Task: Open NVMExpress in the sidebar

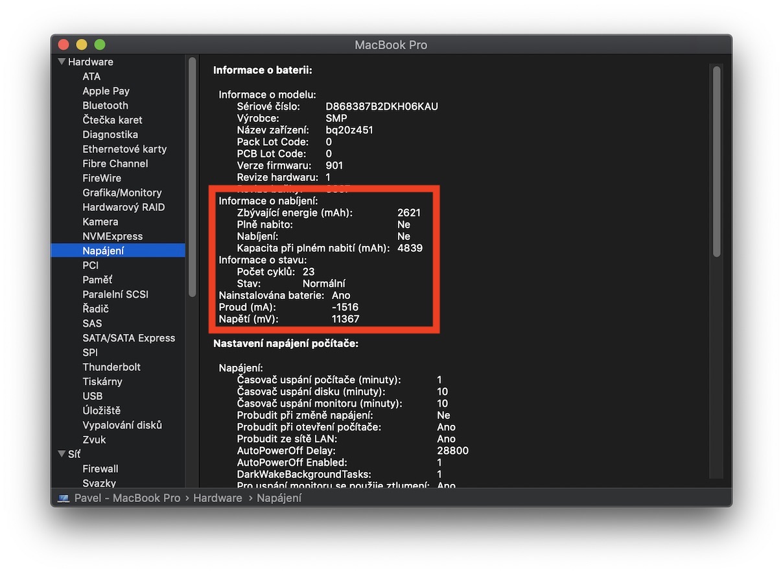Action: (112, 236)
